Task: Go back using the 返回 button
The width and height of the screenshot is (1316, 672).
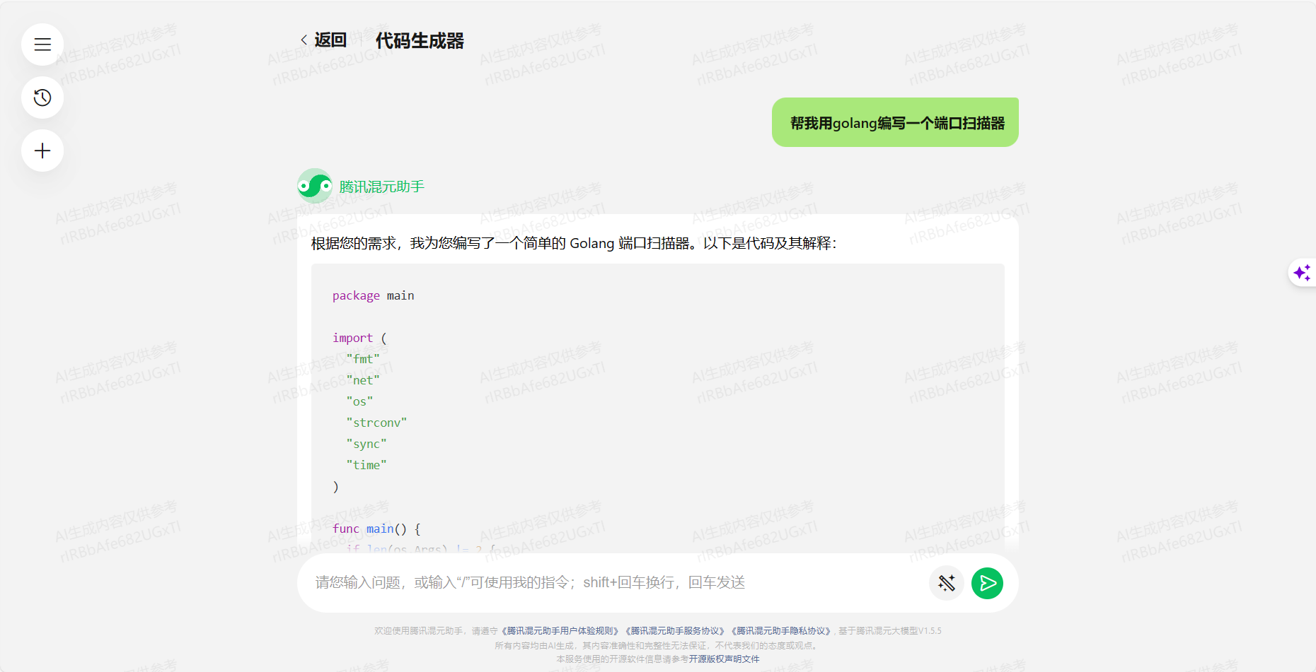Action: (324, 40)
